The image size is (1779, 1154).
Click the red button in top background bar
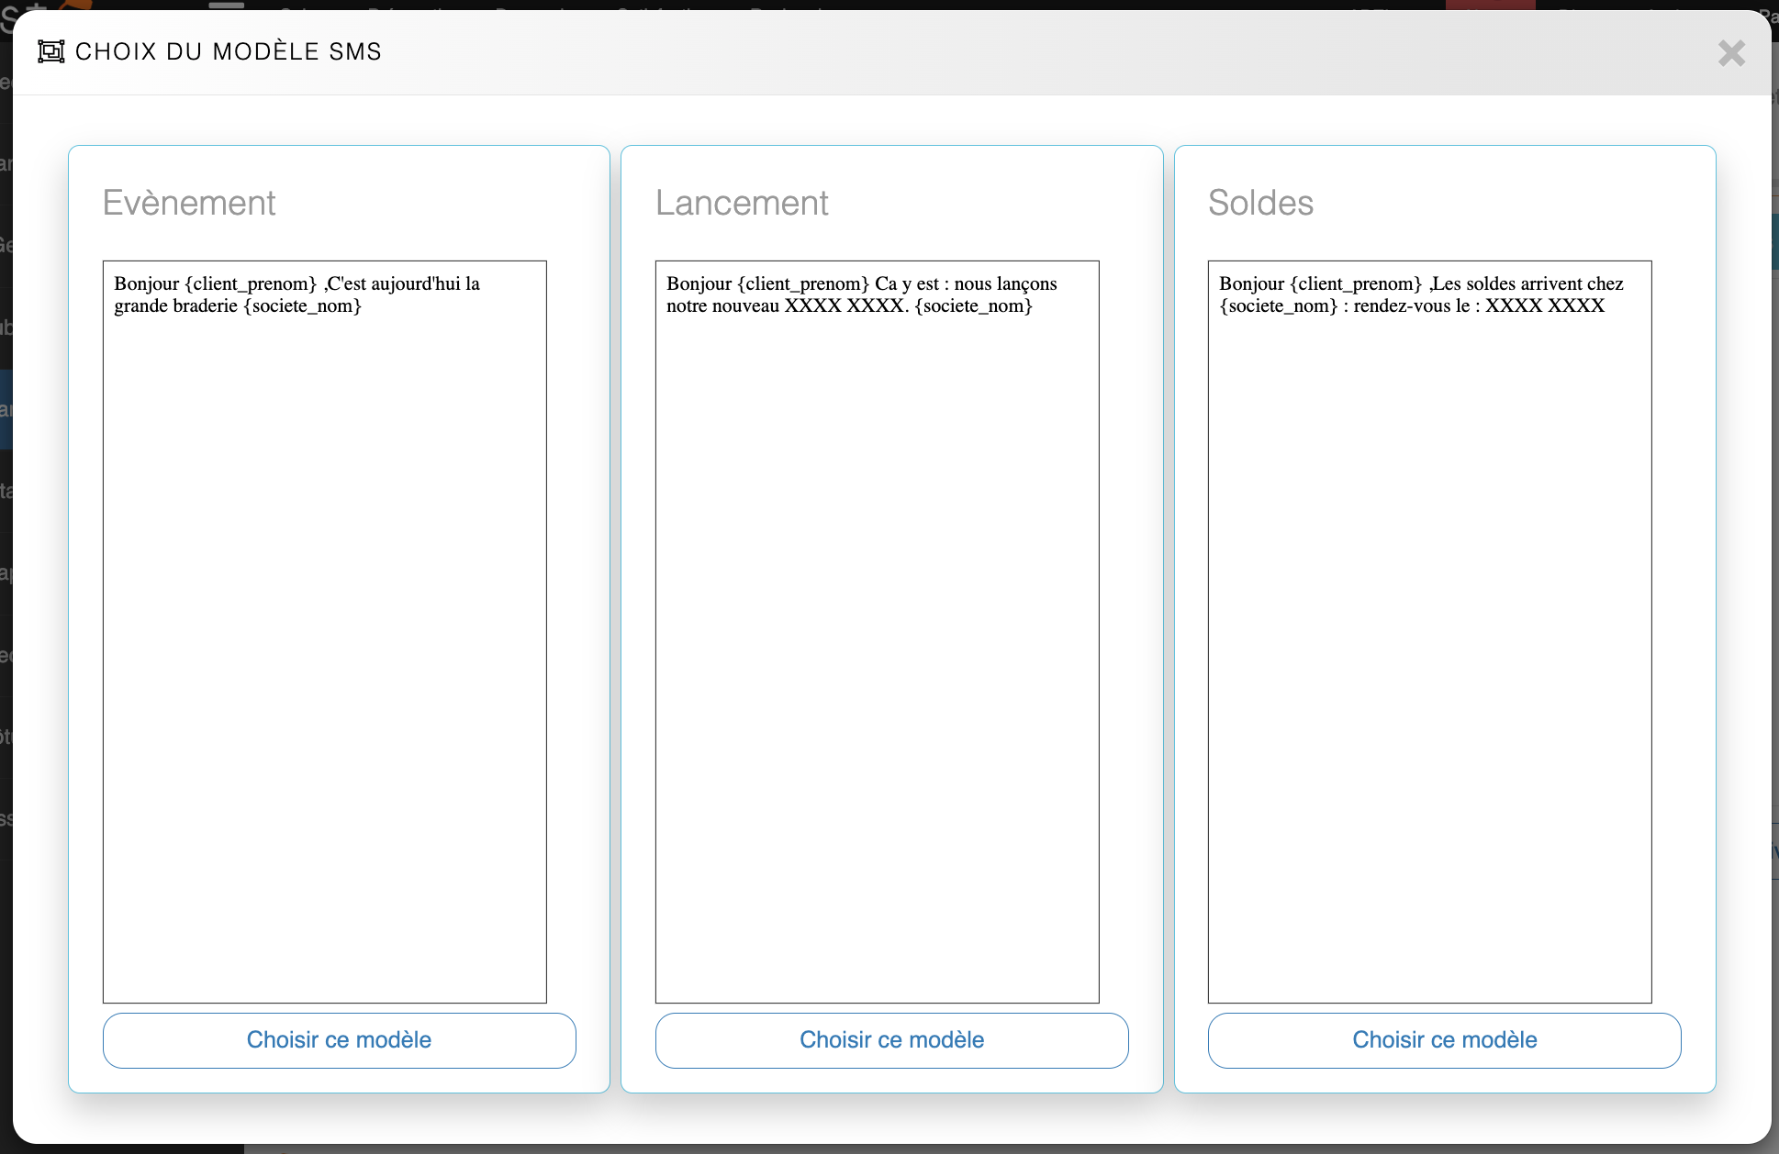(x=1490, y=5)
